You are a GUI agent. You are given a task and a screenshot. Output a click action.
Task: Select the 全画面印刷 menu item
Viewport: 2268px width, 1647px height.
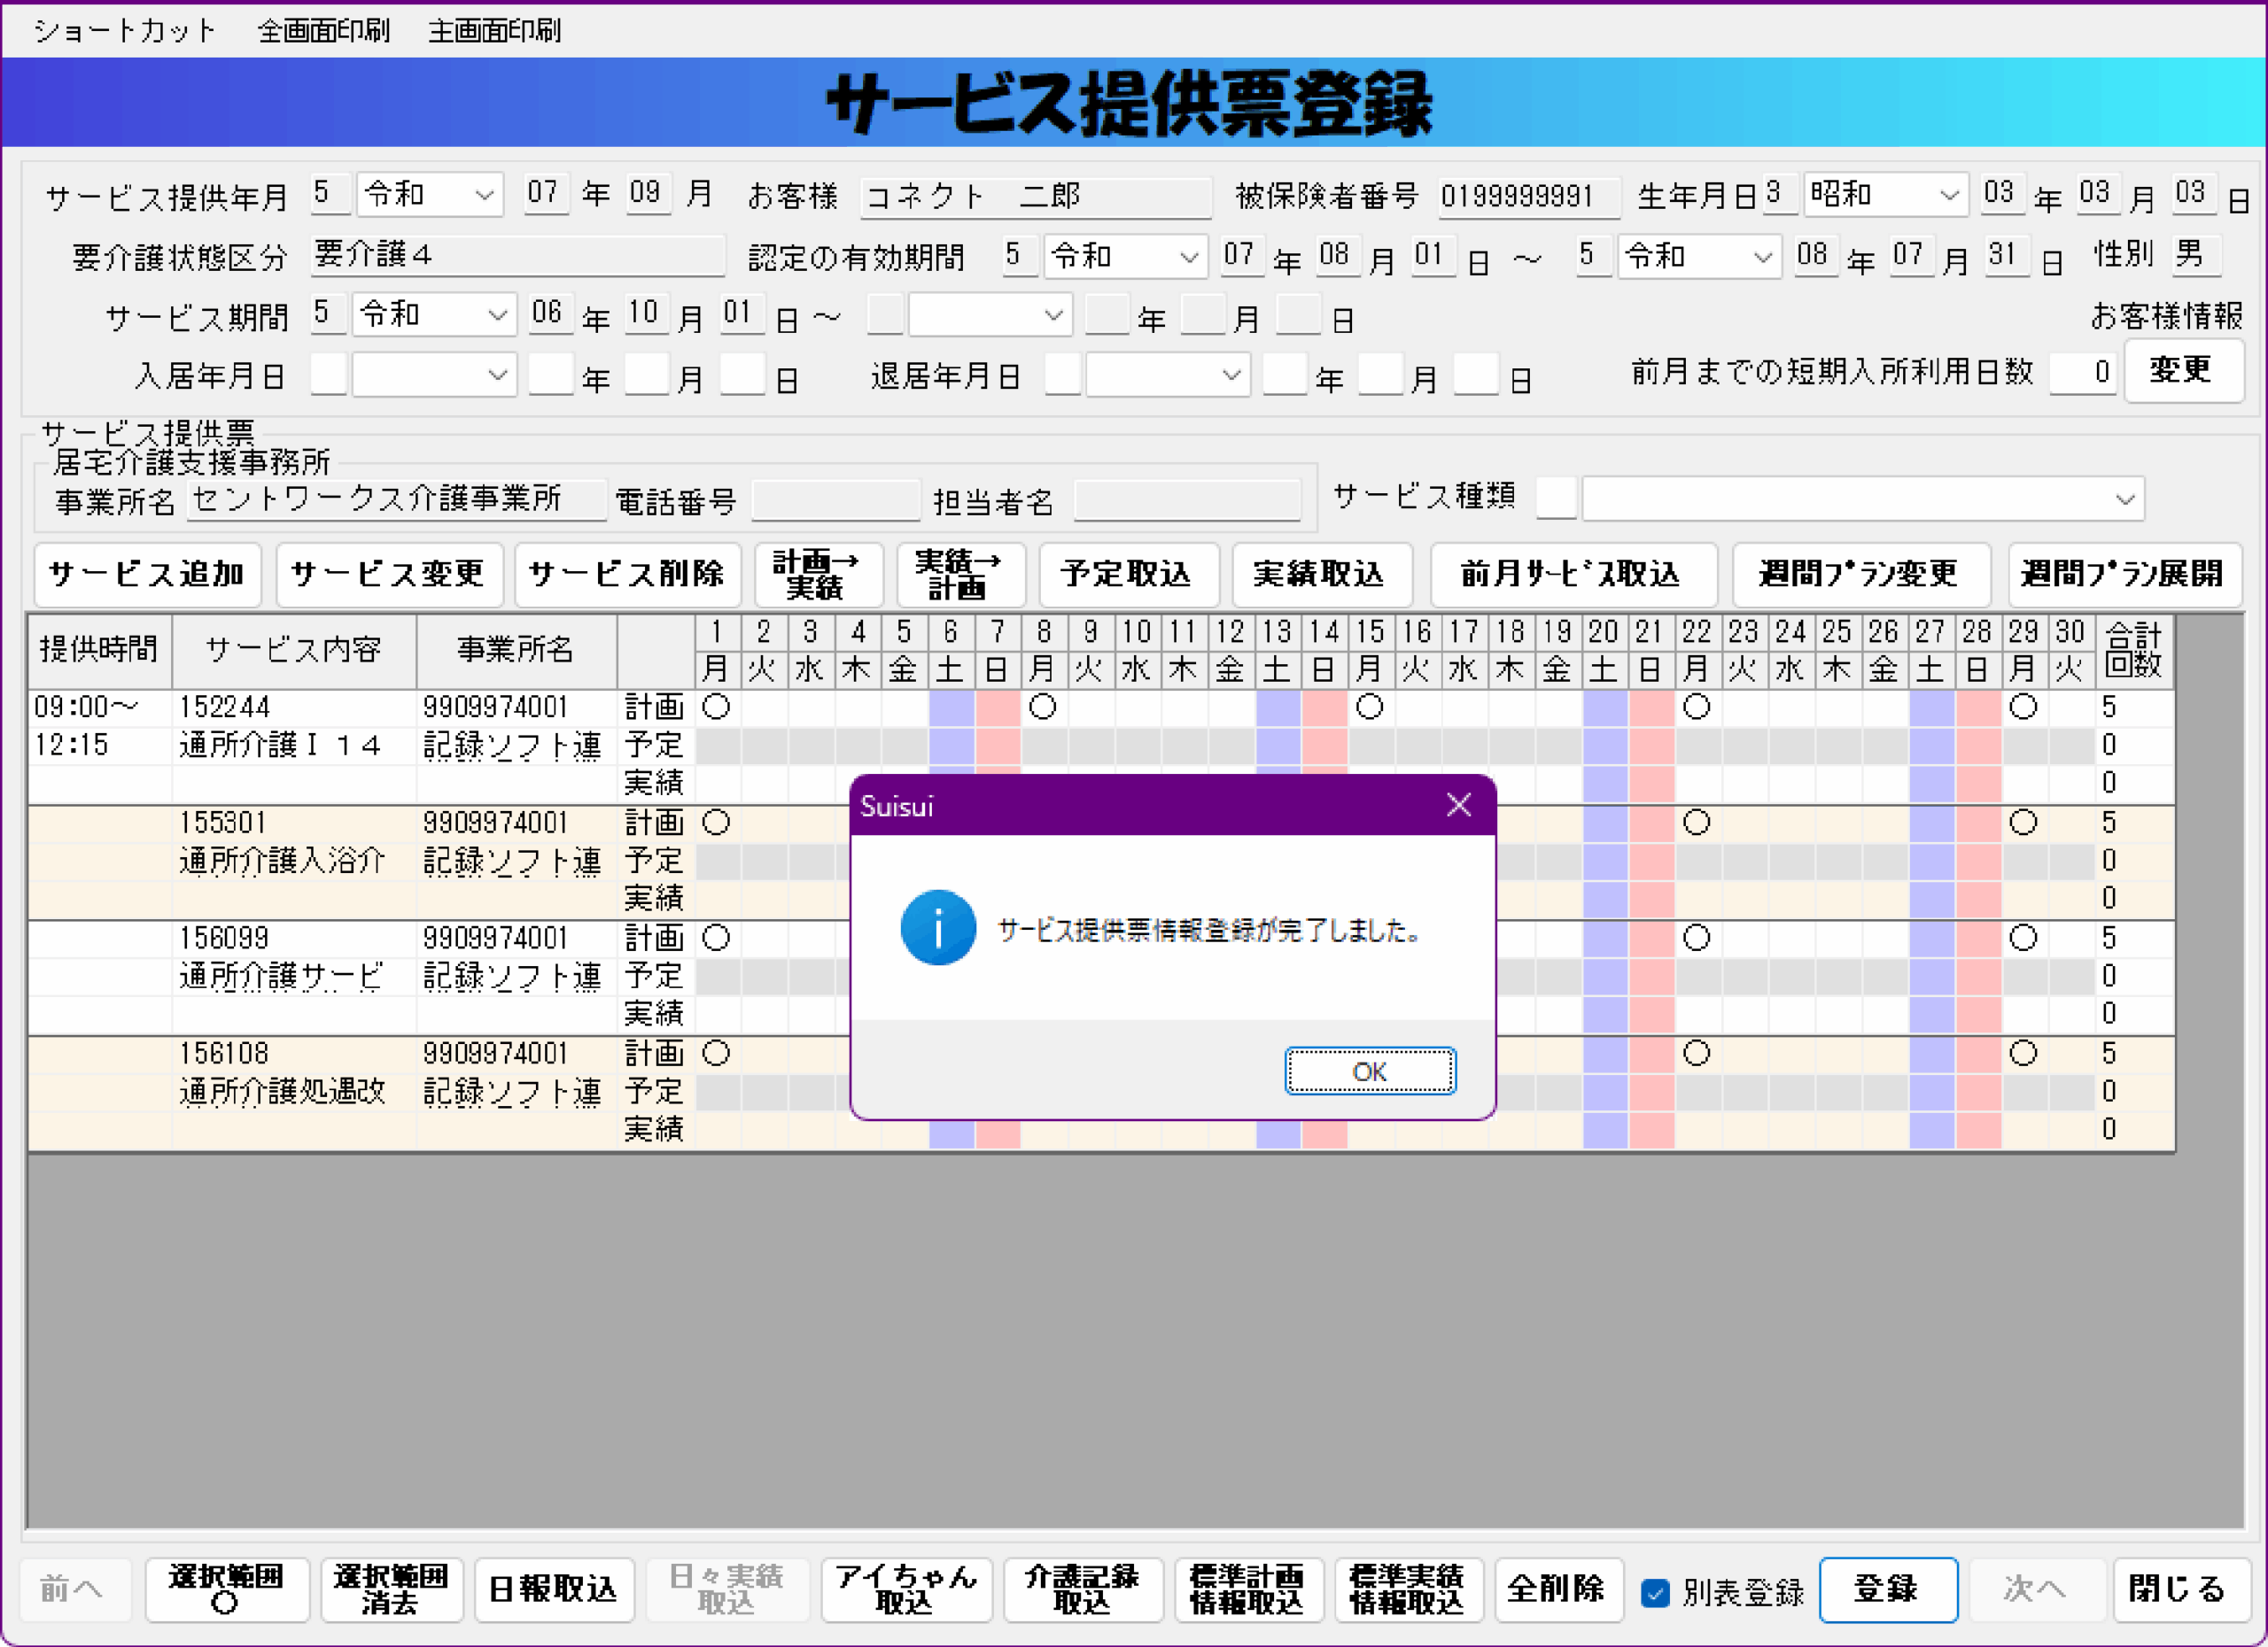click(323, 30)
